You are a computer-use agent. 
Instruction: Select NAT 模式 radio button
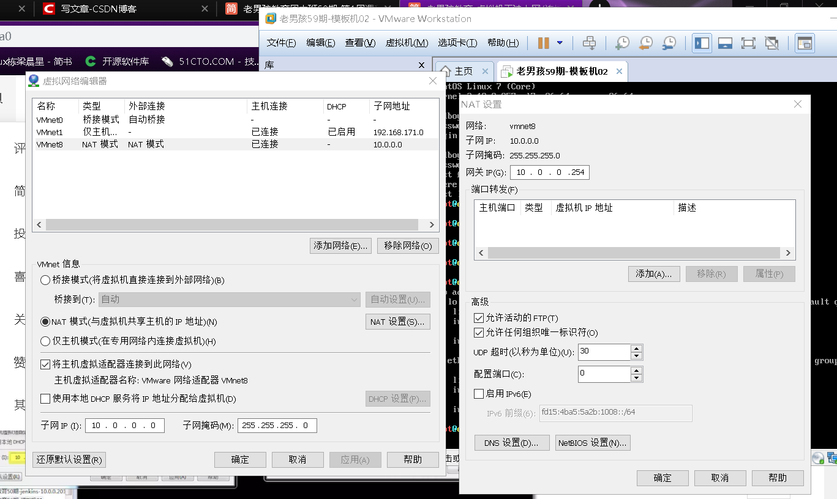(45, 322)
